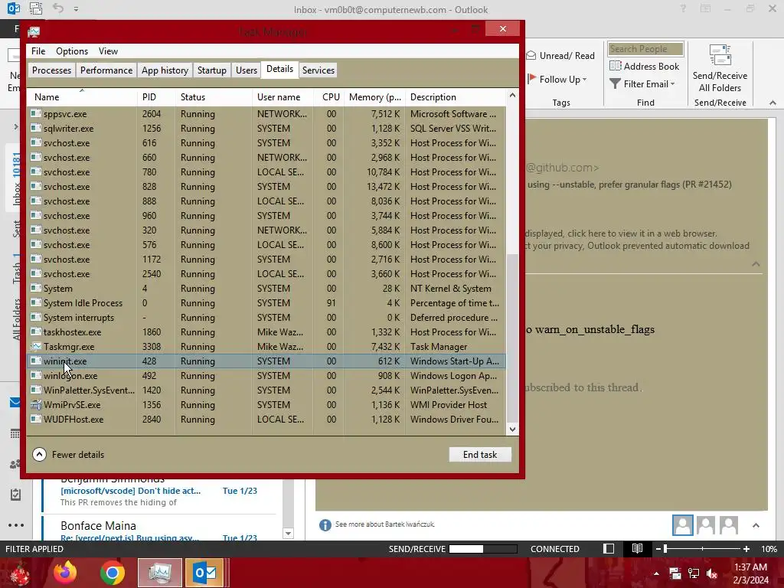Expand the Outlook folder pane chevron

tap(15, 127)
